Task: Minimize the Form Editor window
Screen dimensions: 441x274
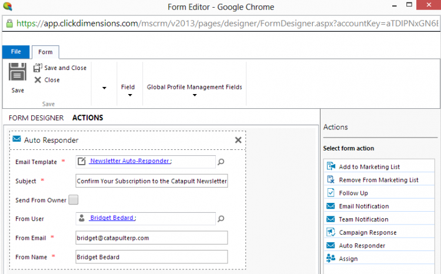Action: [x=395, y=5]
